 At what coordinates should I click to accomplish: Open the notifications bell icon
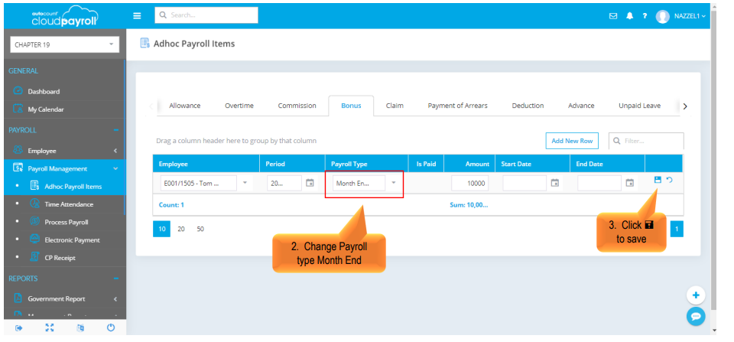click(630, 16)
